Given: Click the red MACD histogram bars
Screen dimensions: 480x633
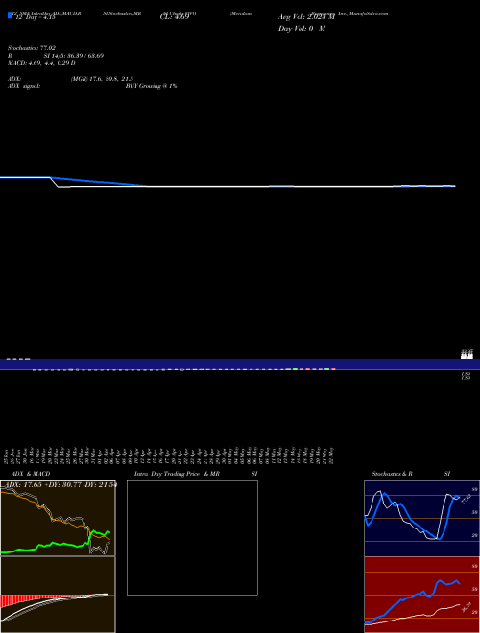Looking at the screenshot, I should click(x=16, y=600).
